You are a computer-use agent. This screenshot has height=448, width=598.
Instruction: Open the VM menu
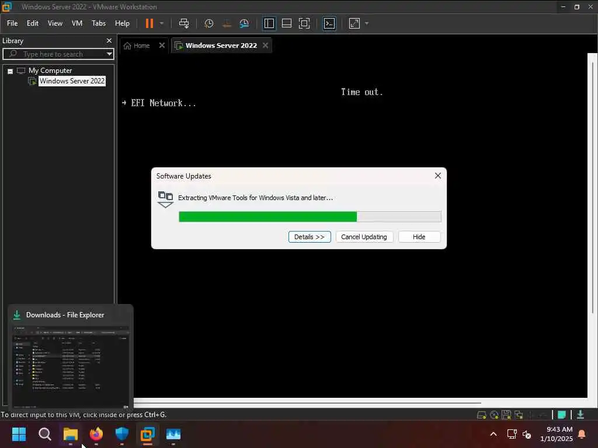[77, 23]
